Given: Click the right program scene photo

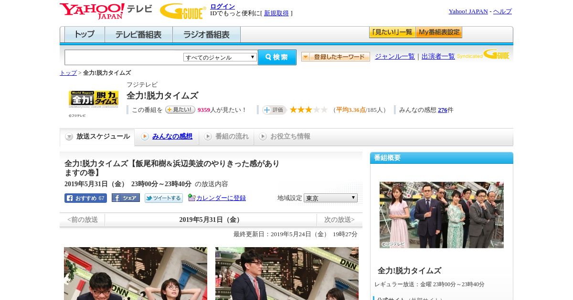Looking at the screenshot, I should 287,273.
